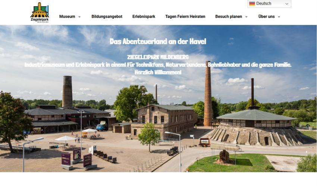Open the Deutsch language dropdown

pyautogui.click(x=269, y=4)
